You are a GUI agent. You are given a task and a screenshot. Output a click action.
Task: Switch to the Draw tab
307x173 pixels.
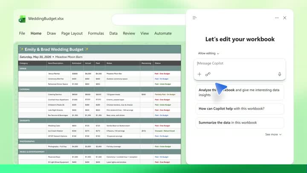click(52, 33)
